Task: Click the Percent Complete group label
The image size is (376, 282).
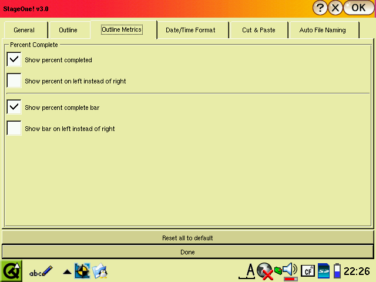Action: pos(34,45)
